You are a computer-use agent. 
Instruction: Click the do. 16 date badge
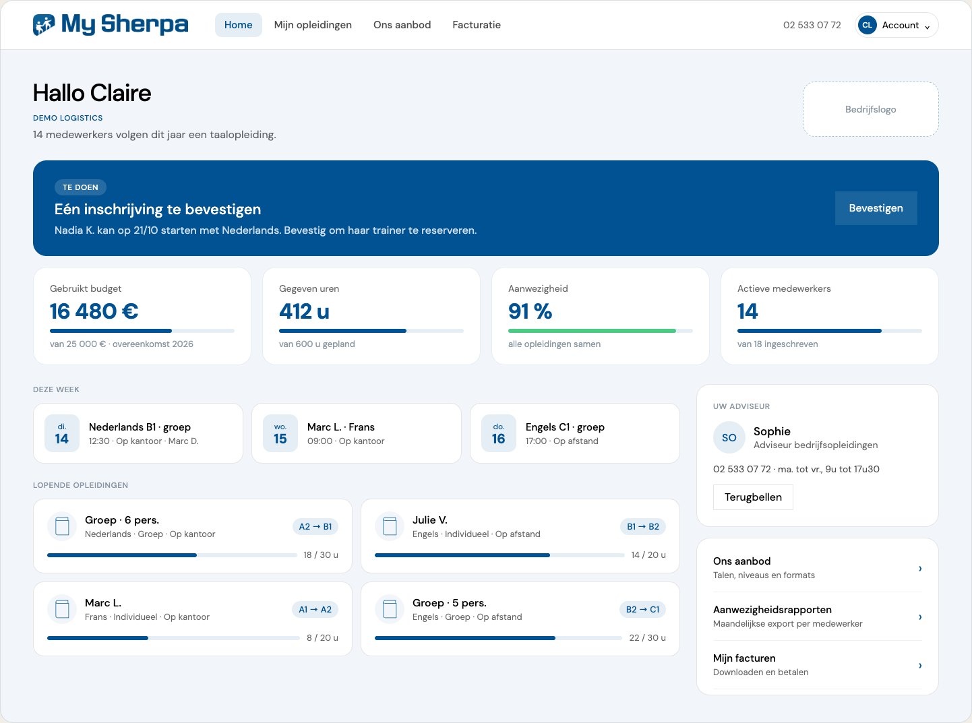[499, 433]
